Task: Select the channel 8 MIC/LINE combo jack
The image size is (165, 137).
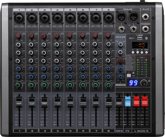Action: (x=108, y=18)
